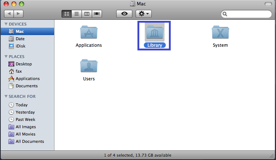Screen dimensions: 276x160
Task: Open the Action gear dropdown menu
Action: pyautogui.click(x=144, y=14)
